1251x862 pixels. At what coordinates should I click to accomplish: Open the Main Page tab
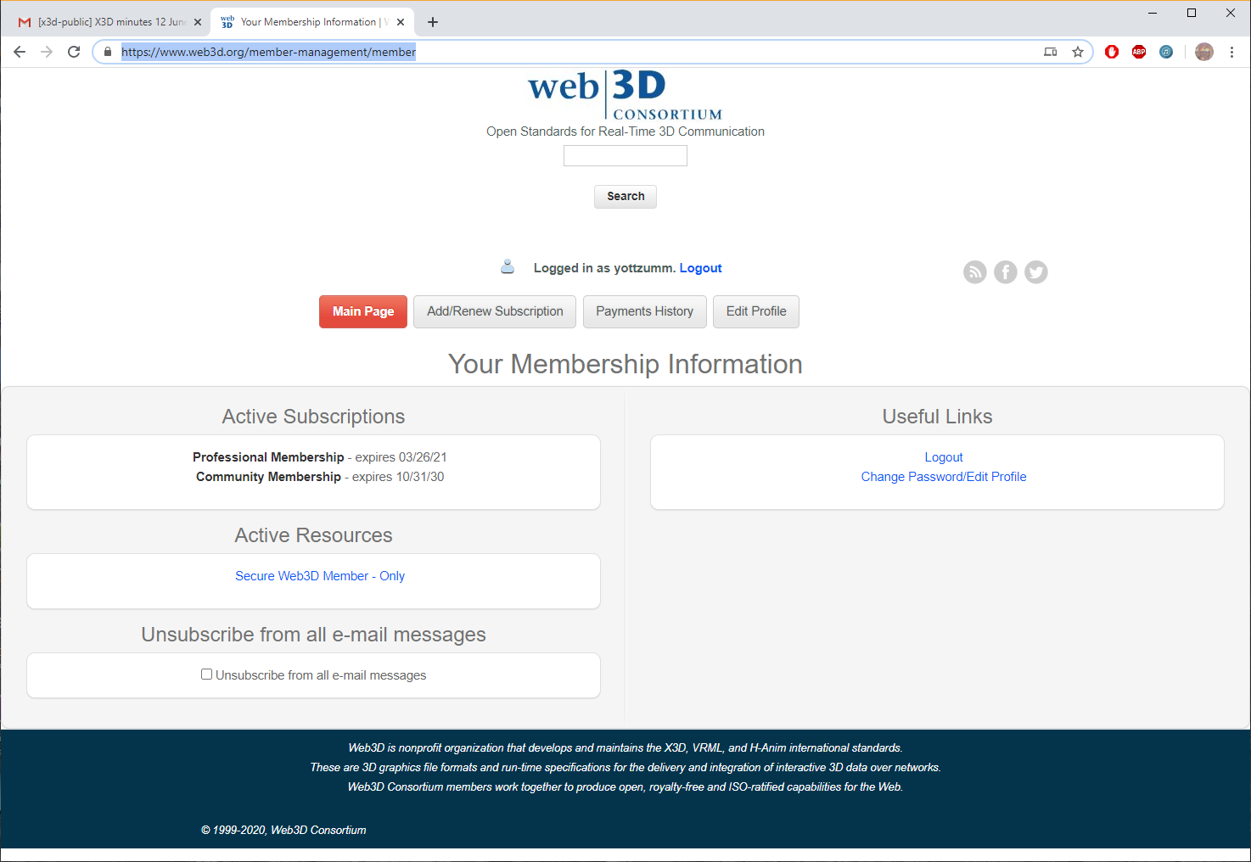363,311
